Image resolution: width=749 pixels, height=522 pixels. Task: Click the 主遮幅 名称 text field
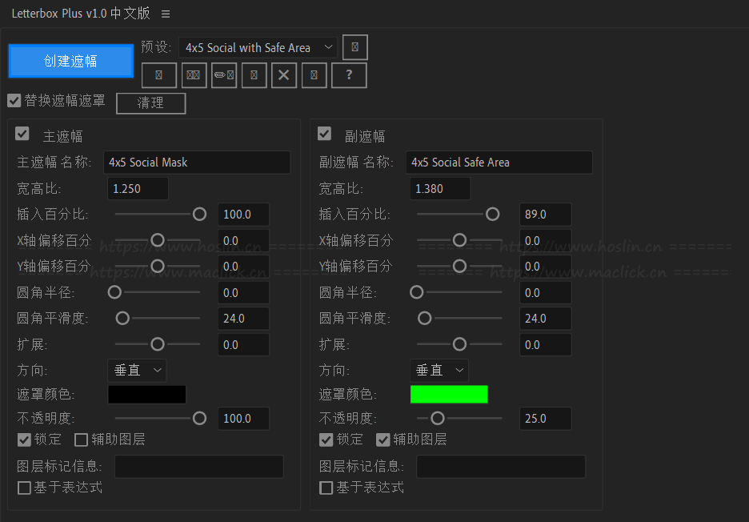[x=198, y=163]
